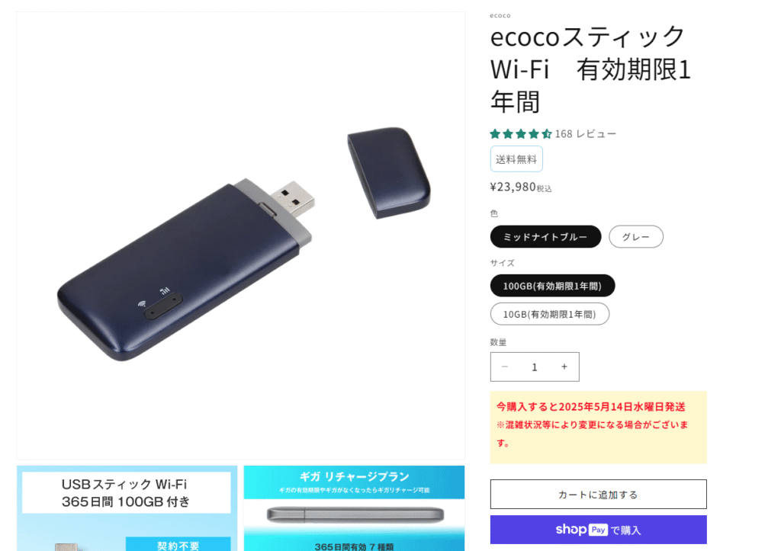Viewport: 781px width, 551px height.
Task: Open the main USB stick product image
Action: [x=240, y=235]
